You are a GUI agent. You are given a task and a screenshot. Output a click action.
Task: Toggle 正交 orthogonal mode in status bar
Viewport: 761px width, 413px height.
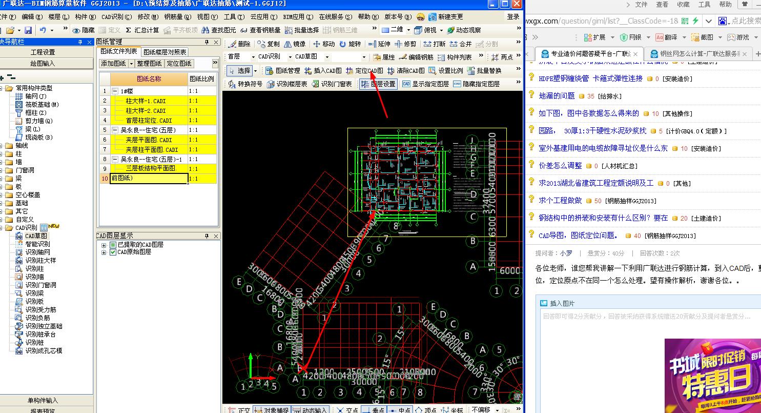coord(239,410)
